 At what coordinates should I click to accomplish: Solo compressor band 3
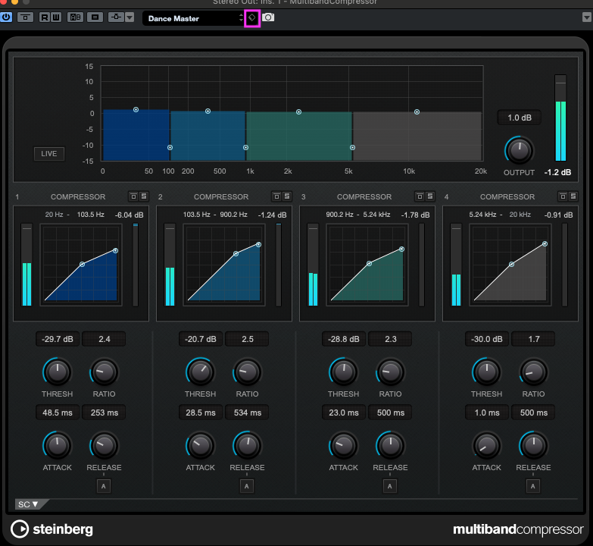(430, 196)
